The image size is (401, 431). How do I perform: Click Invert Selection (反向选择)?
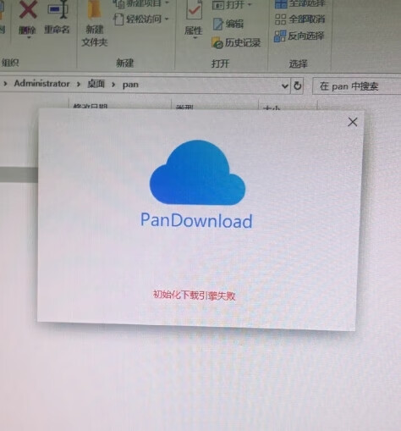pyautogui.click(x=299, y=36)
